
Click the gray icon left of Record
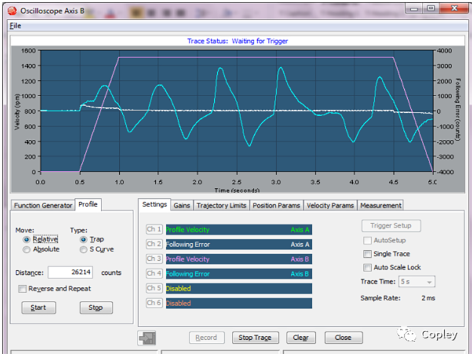[x=147, y=337]
